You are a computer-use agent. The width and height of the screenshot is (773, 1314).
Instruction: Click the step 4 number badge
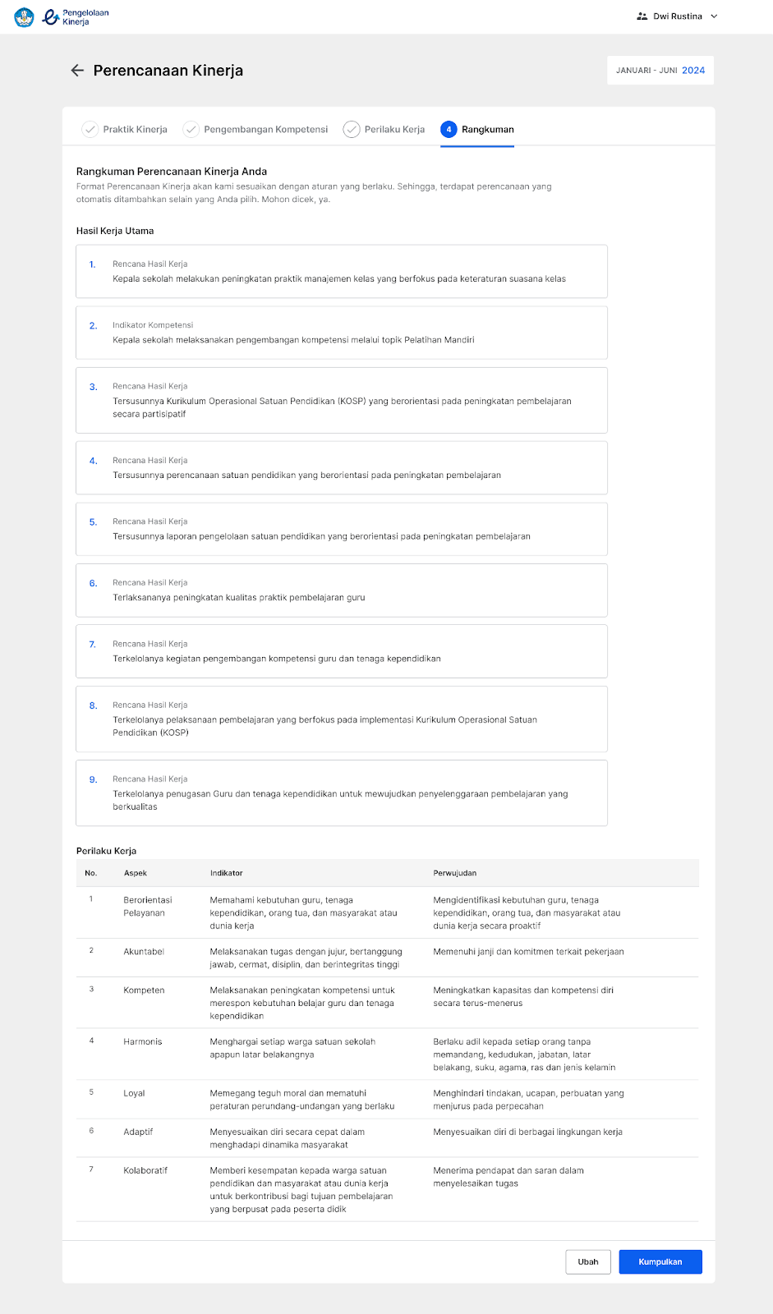point(449,129)
